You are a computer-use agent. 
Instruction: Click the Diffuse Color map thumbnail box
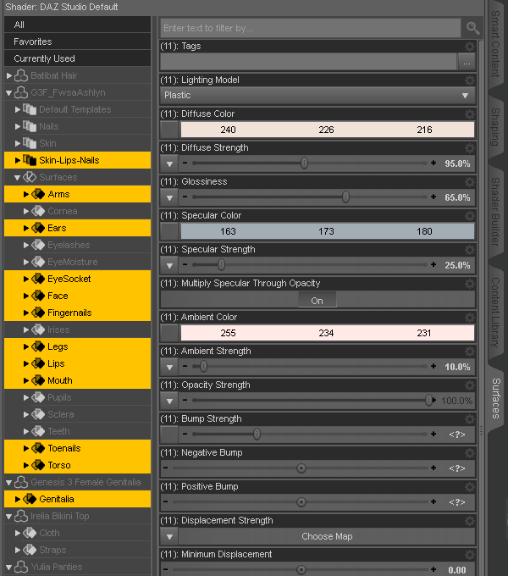[169, 130]
